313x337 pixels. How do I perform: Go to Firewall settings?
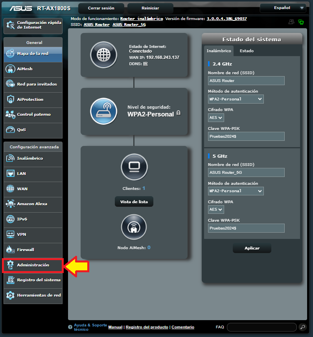[x=33, y=250]
